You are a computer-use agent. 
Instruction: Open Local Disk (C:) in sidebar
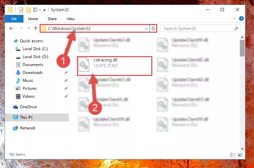coord(35,49)
